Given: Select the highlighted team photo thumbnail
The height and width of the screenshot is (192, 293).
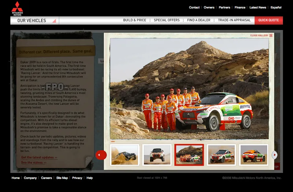Looking at the screenshot, I should (x=189, y=155).
